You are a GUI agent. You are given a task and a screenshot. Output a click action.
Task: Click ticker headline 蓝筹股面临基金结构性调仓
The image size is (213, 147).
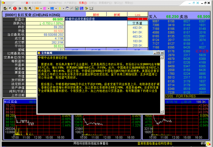pyautogui.click(x=155, y=143)
